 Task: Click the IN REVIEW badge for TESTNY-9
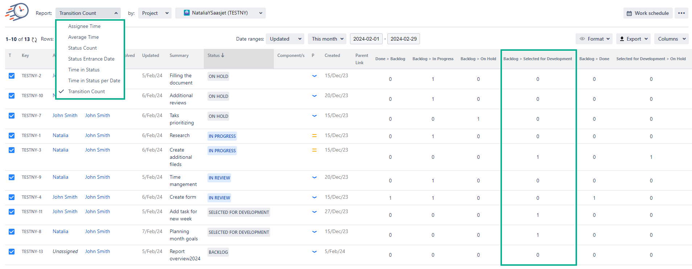pos(219,178)
